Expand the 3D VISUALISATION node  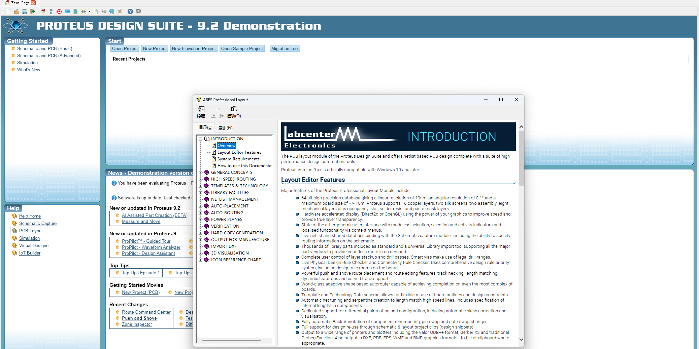(201, 253)
